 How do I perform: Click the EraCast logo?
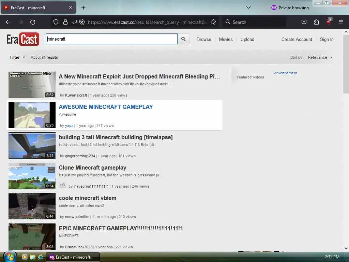tap(23, 39)
